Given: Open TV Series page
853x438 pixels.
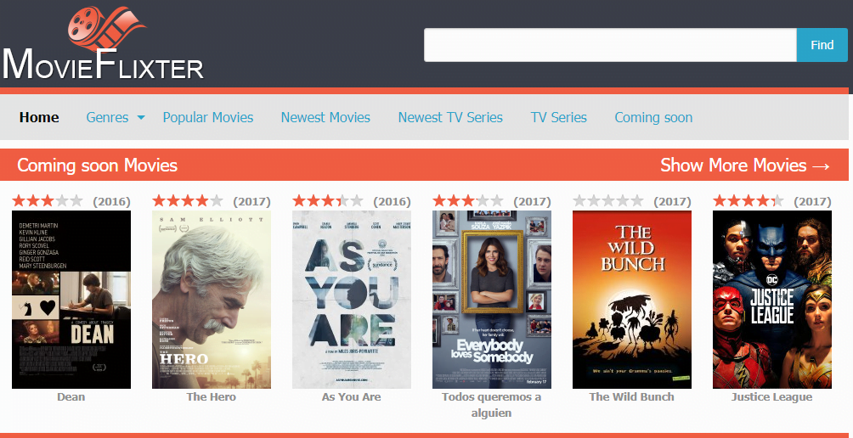Looking at the screenshot, I should (559, 117).
